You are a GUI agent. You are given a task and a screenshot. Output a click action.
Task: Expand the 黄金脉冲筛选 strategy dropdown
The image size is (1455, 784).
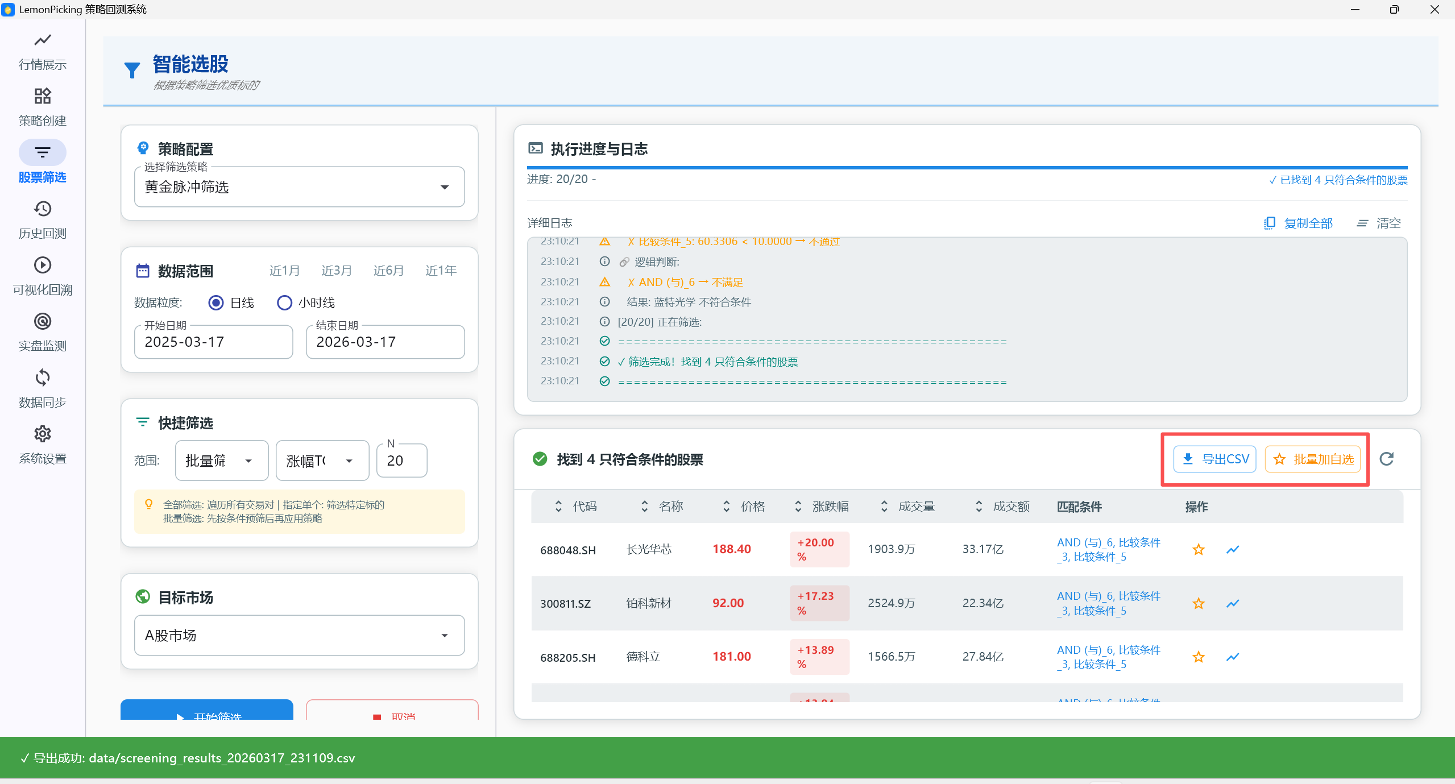click(299, 187)
